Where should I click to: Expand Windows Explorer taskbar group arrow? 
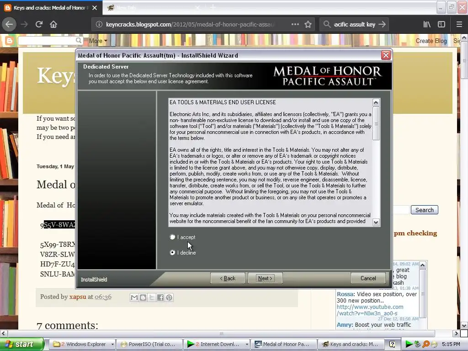tap(112, 344)
